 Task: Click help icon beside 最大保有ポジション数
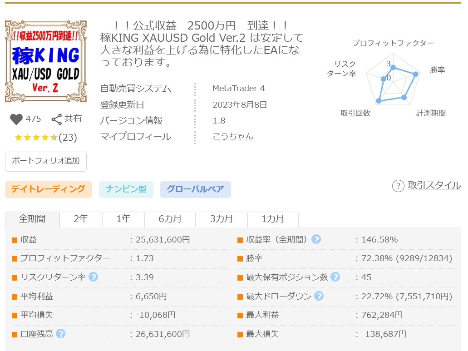[335, 277]
